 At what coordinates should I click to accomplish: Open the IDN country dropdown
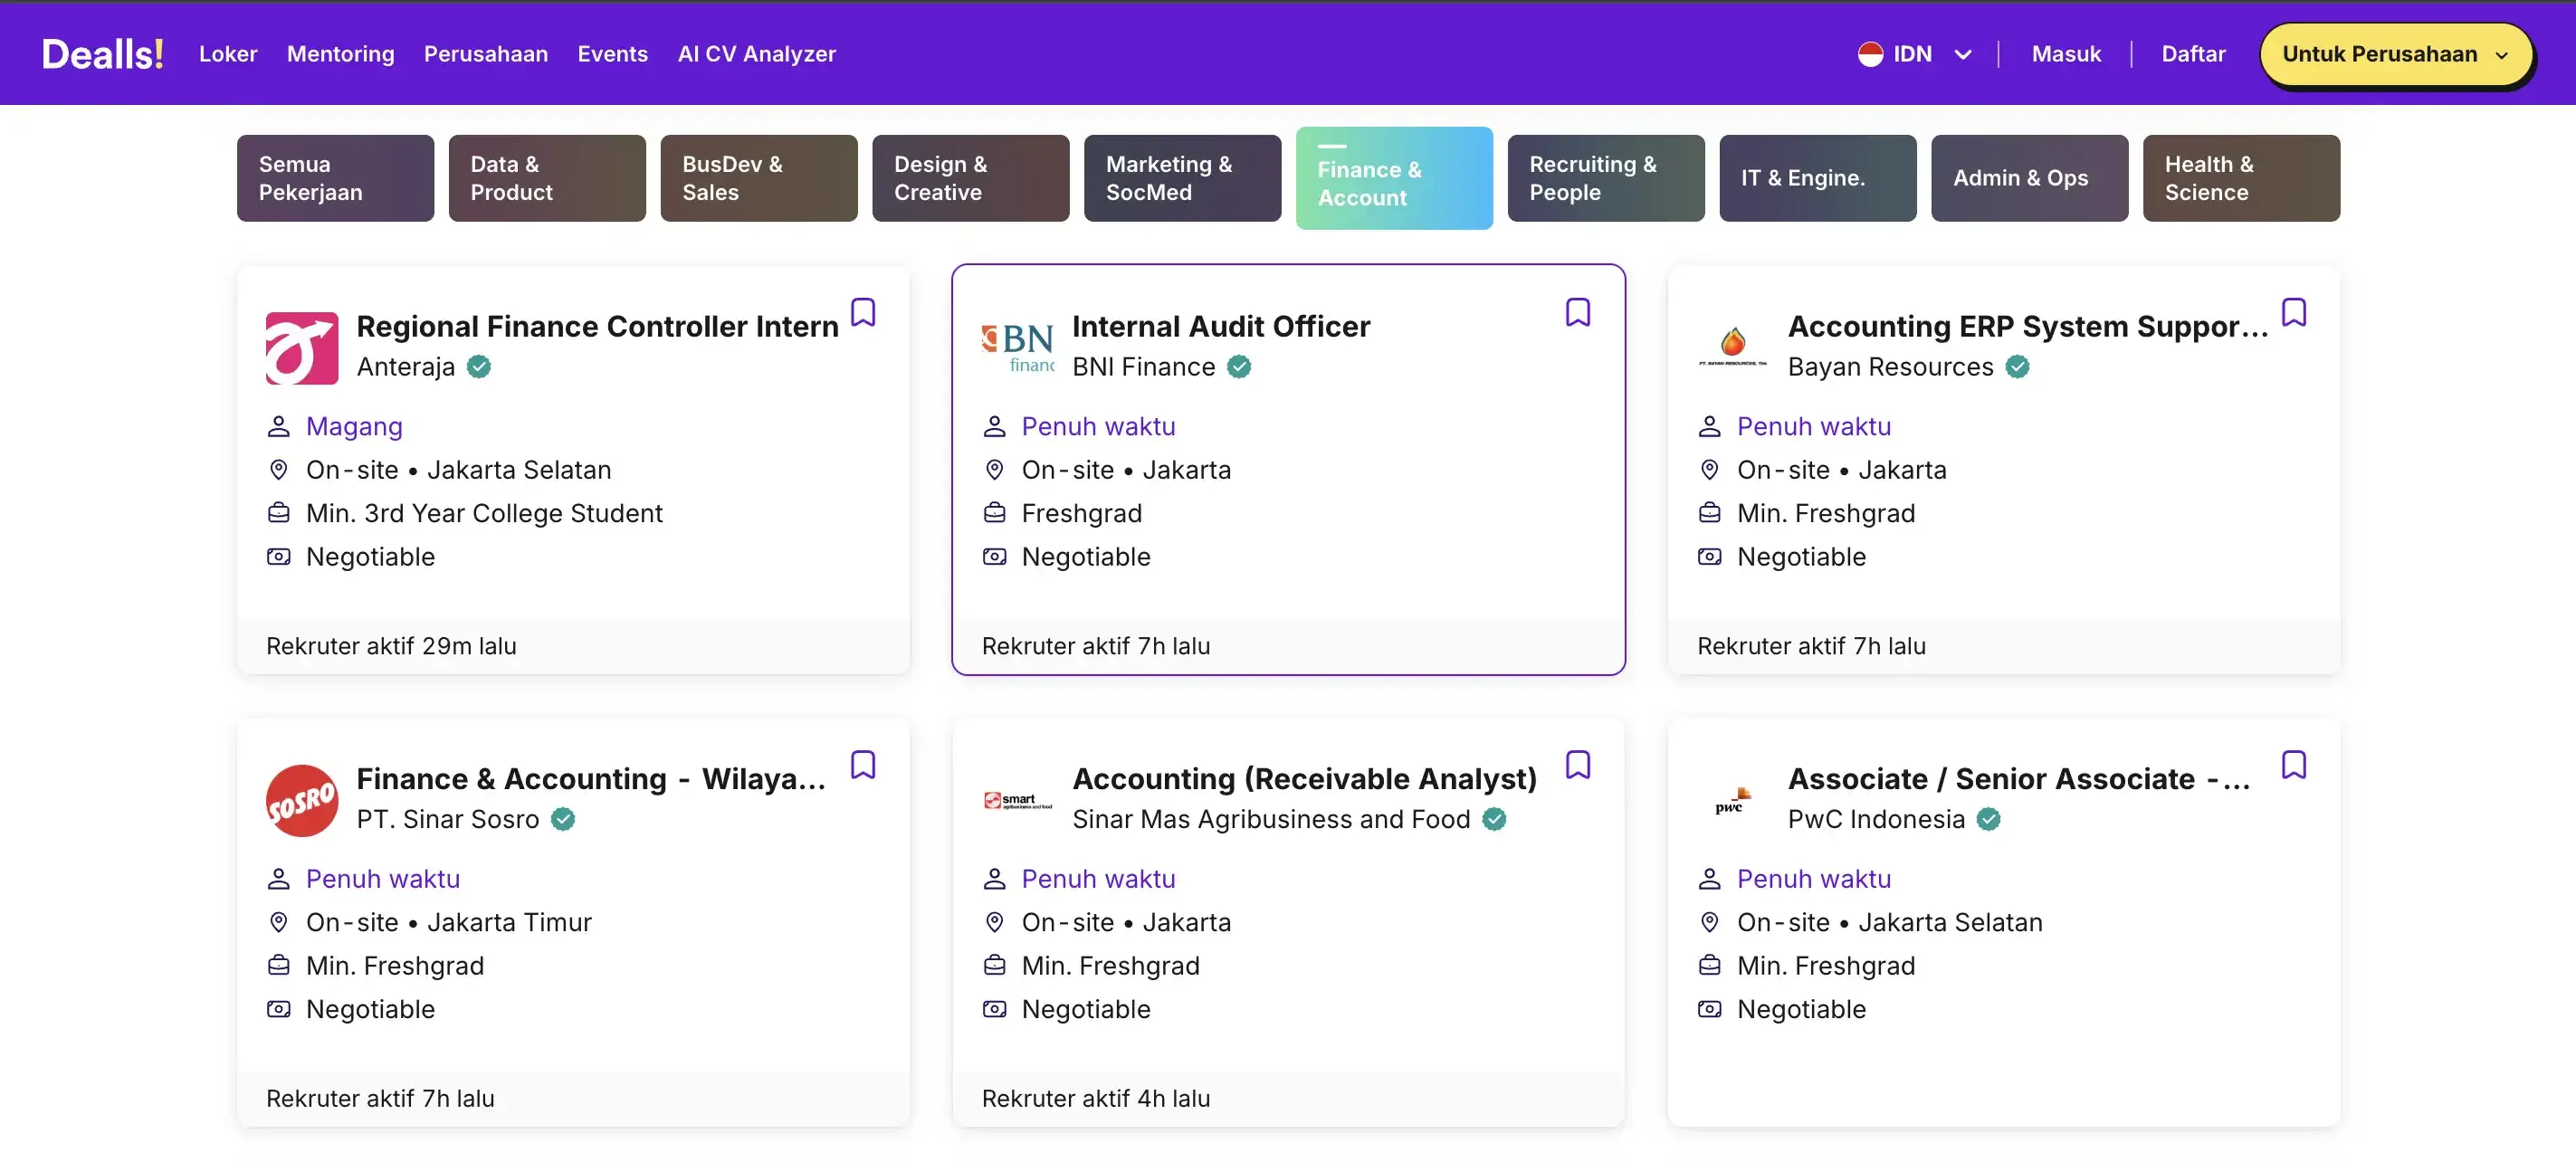[x=1915, y=54]
